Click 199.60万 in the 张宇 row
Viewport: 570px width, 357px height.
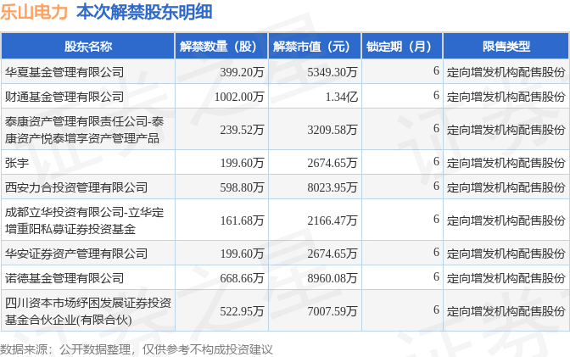coord(242,163)
